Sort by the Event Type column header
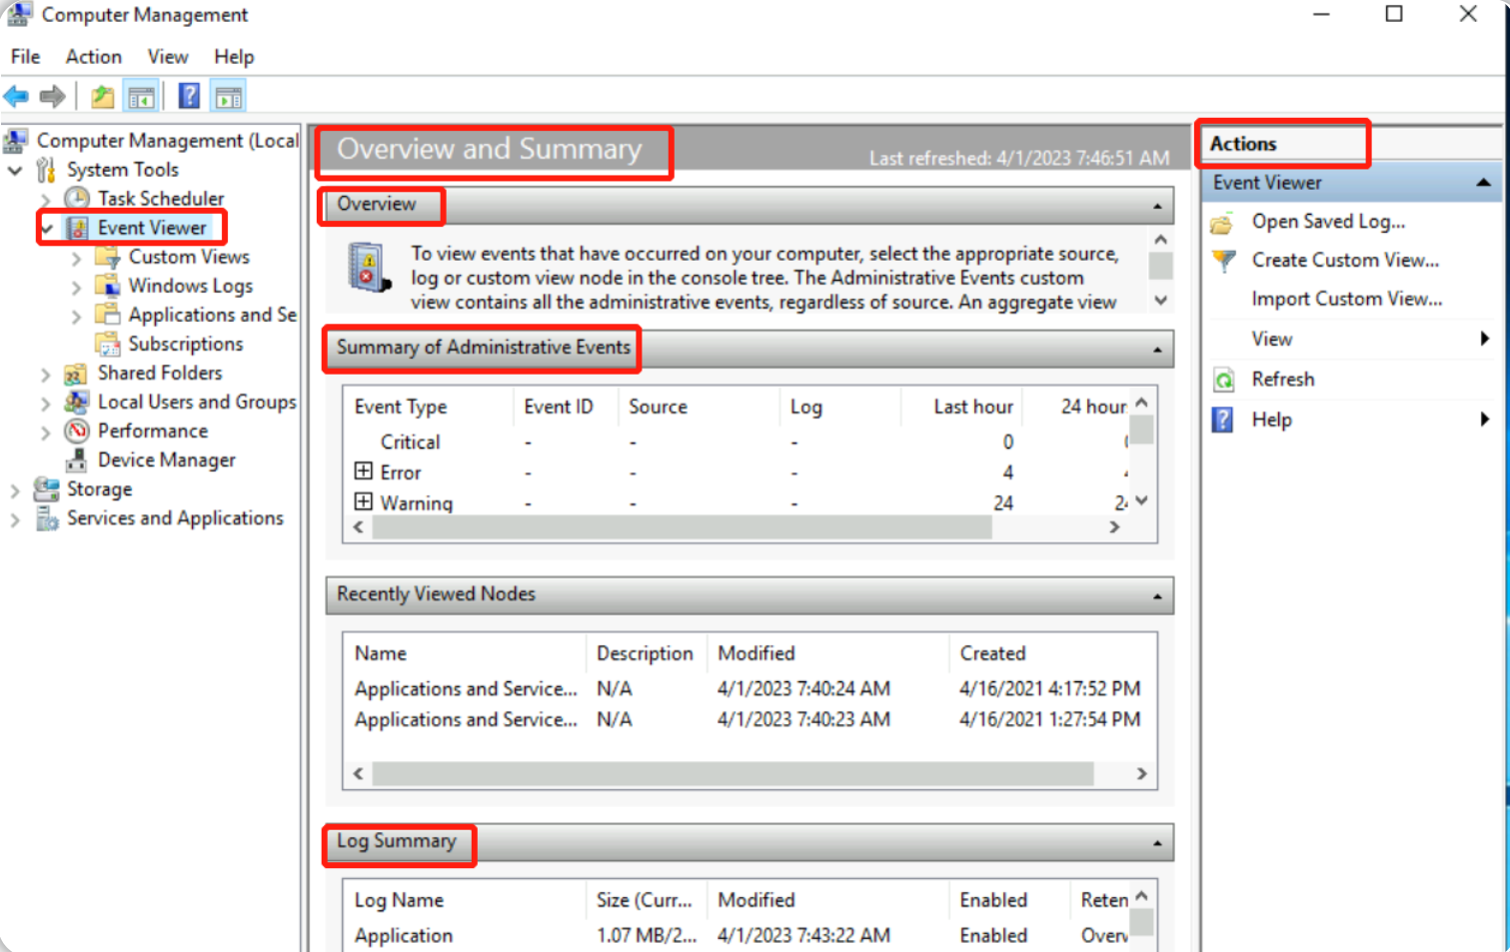The height and width of the screenshot is (952, 1510). click(401, 407)
